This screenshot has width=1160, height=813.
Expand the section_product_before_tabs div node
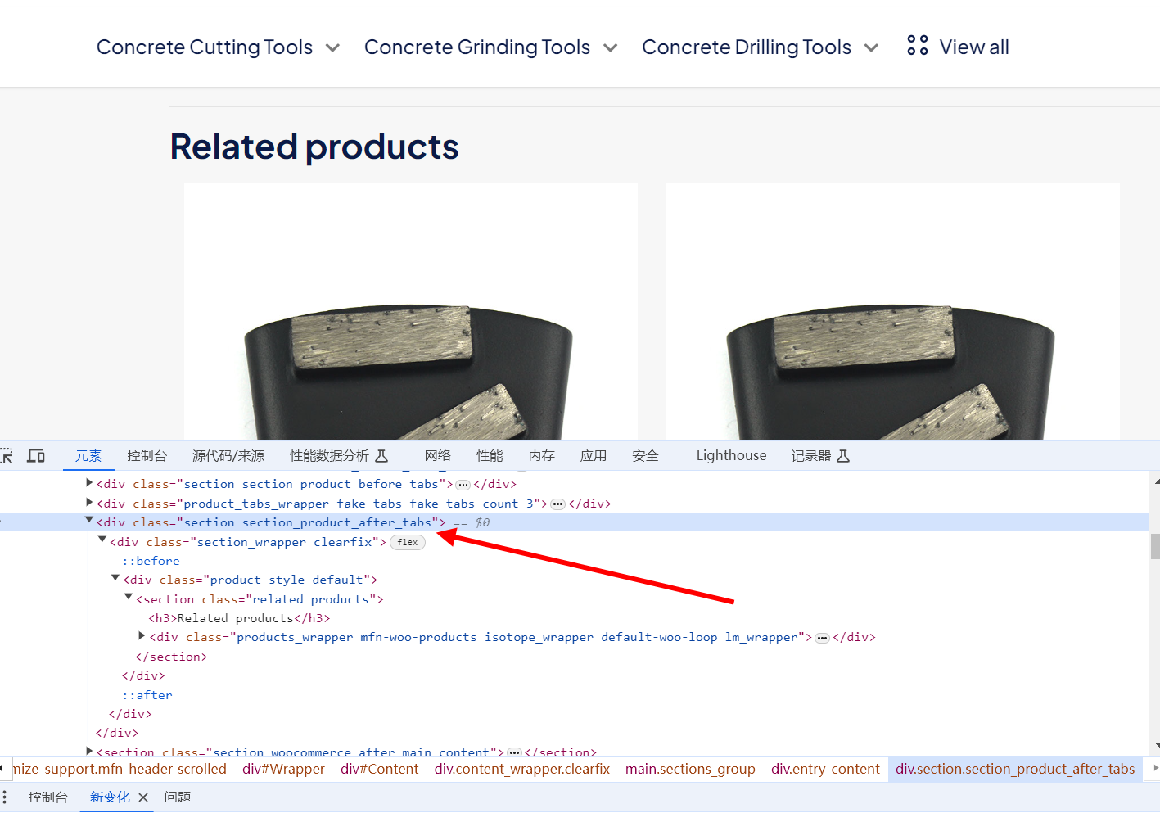[x=89, y=483]
